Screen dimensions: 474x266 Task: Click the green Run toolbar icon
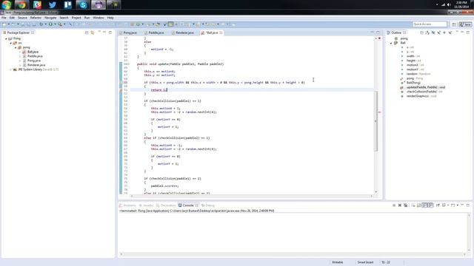pos(50,24)
